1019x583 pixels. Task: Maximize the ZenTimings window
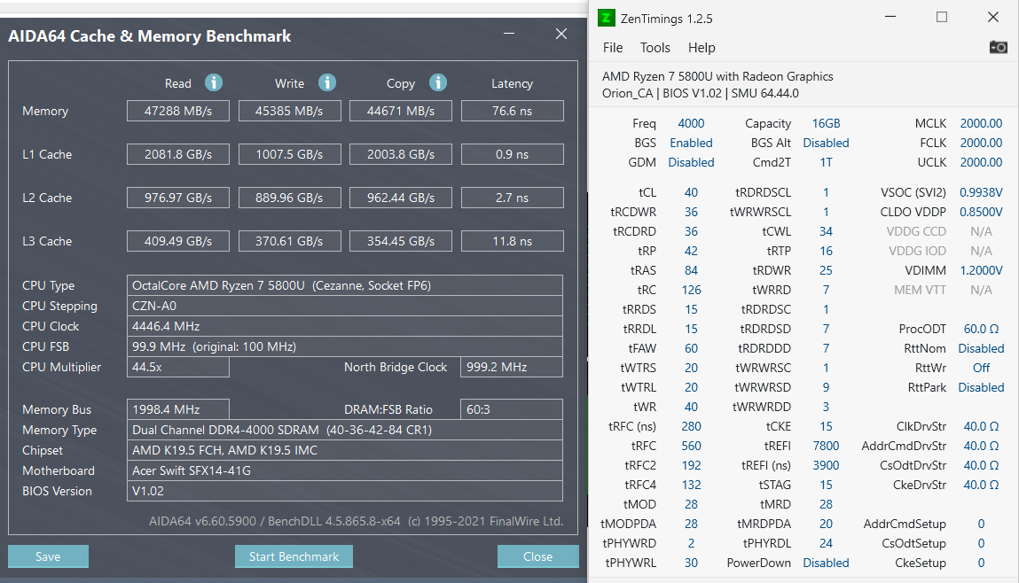tap(942, 17)
